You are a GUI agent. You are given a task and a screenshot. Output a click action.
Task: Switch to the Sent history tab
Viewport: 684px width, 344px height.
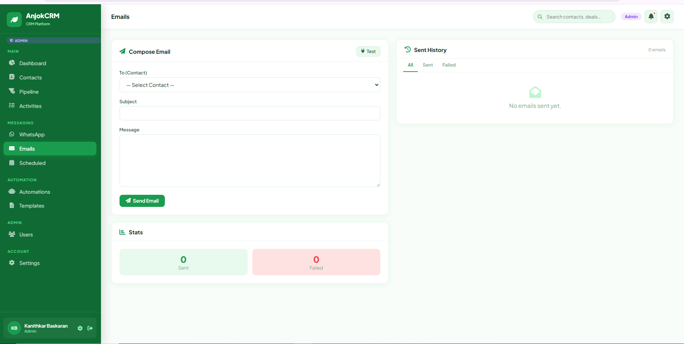point(427,65)
